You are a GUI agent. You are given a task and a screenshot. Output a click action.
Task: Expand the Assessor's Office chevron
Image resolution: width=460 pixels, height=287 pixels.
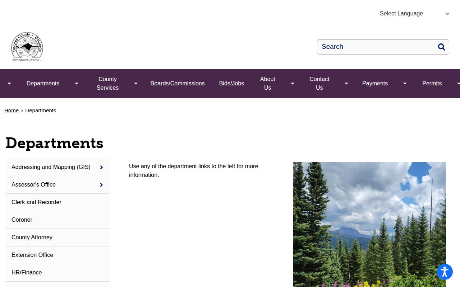[101, 185]
